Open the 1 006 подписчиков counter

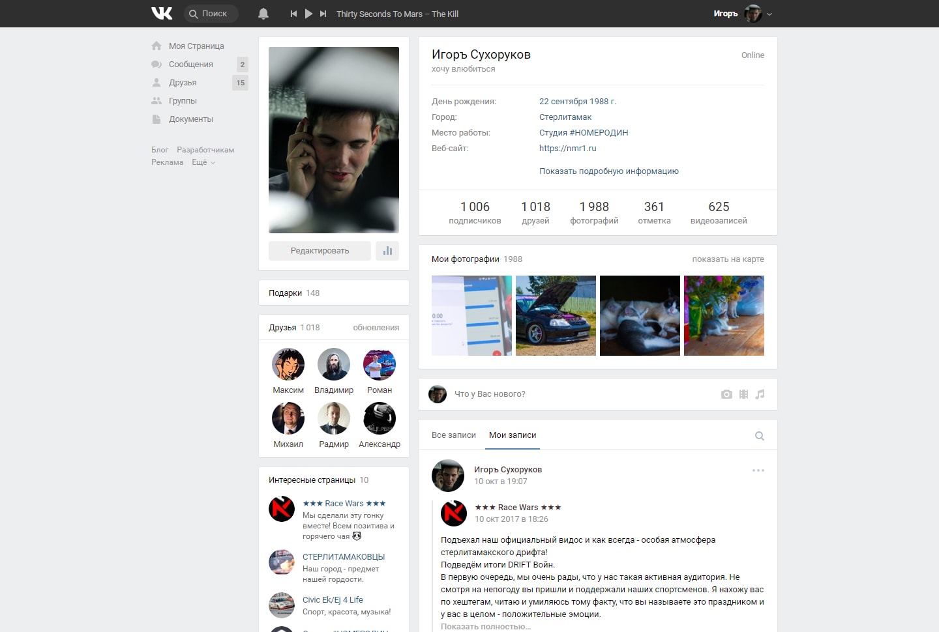click(x=475, y=212)
